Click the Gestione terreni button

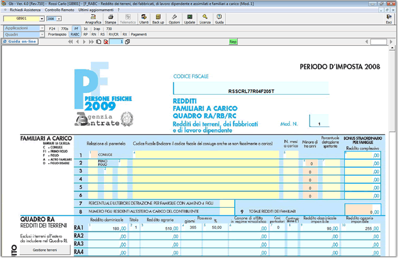click(x=45, y=250)
